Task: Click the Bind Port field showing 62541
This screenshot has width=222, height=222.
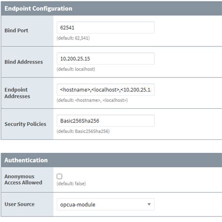Action: coord(105,28)
